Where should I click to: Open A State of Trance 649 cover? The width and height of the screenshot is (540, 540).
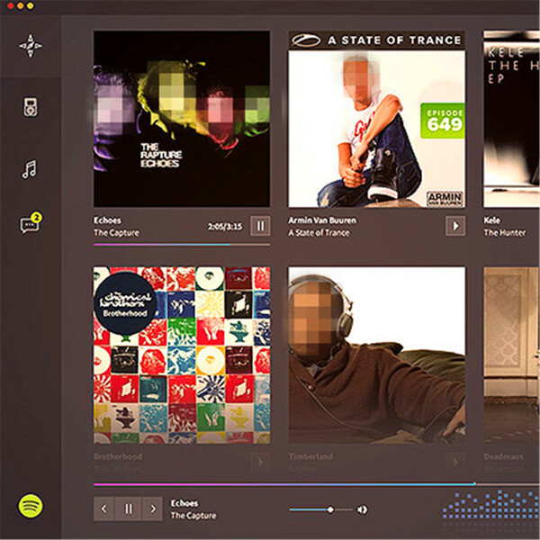(x=376, y=119)
